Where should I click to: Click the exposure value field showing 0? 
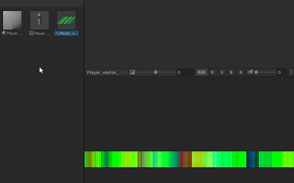185,72
